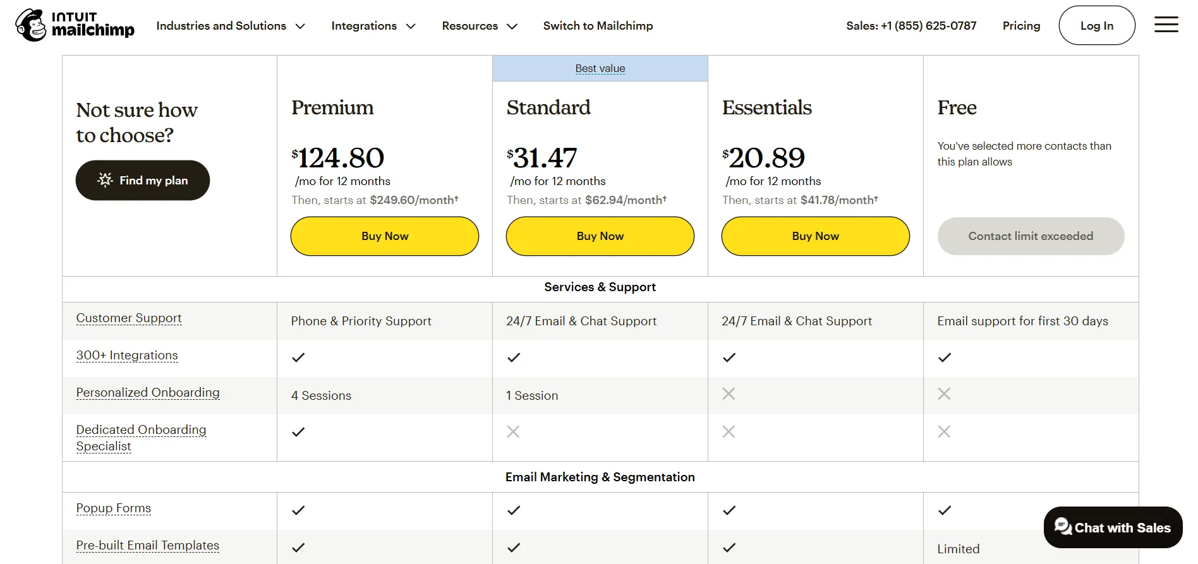
Task: Open the Resources dropdown menu
Action: pos(480,26)
